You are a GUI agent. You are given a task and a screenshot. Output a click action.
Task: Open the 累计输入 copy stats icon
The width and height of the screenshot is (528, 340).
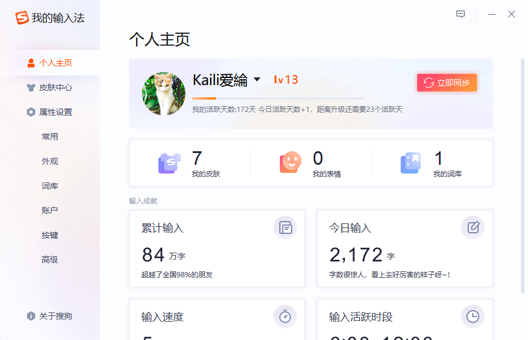coord(285,227)
